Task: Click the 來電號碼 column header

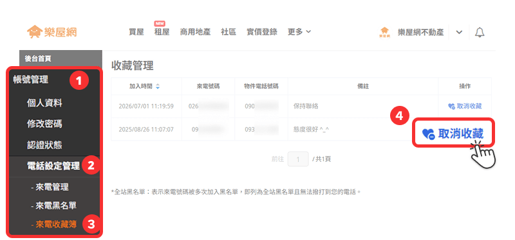Action: point(208,87)
